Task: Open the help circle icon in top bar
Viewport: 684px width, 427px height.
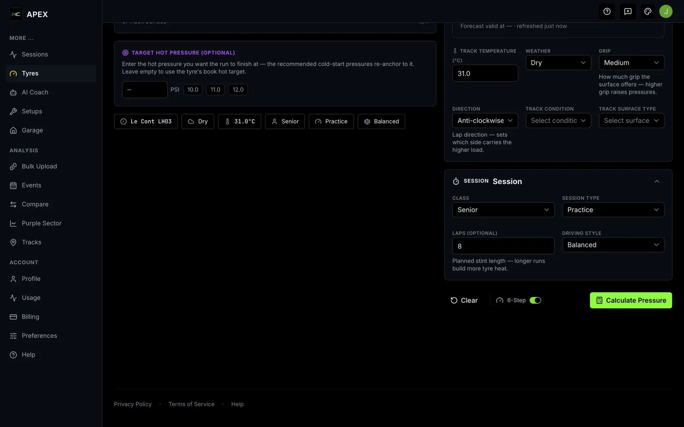Action: (607, 12)
